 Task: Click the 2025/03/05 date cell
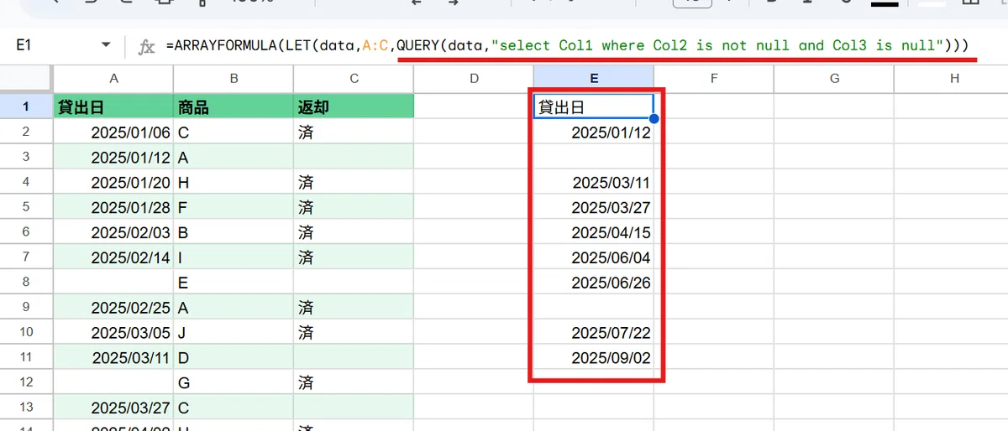click(113, 333)
